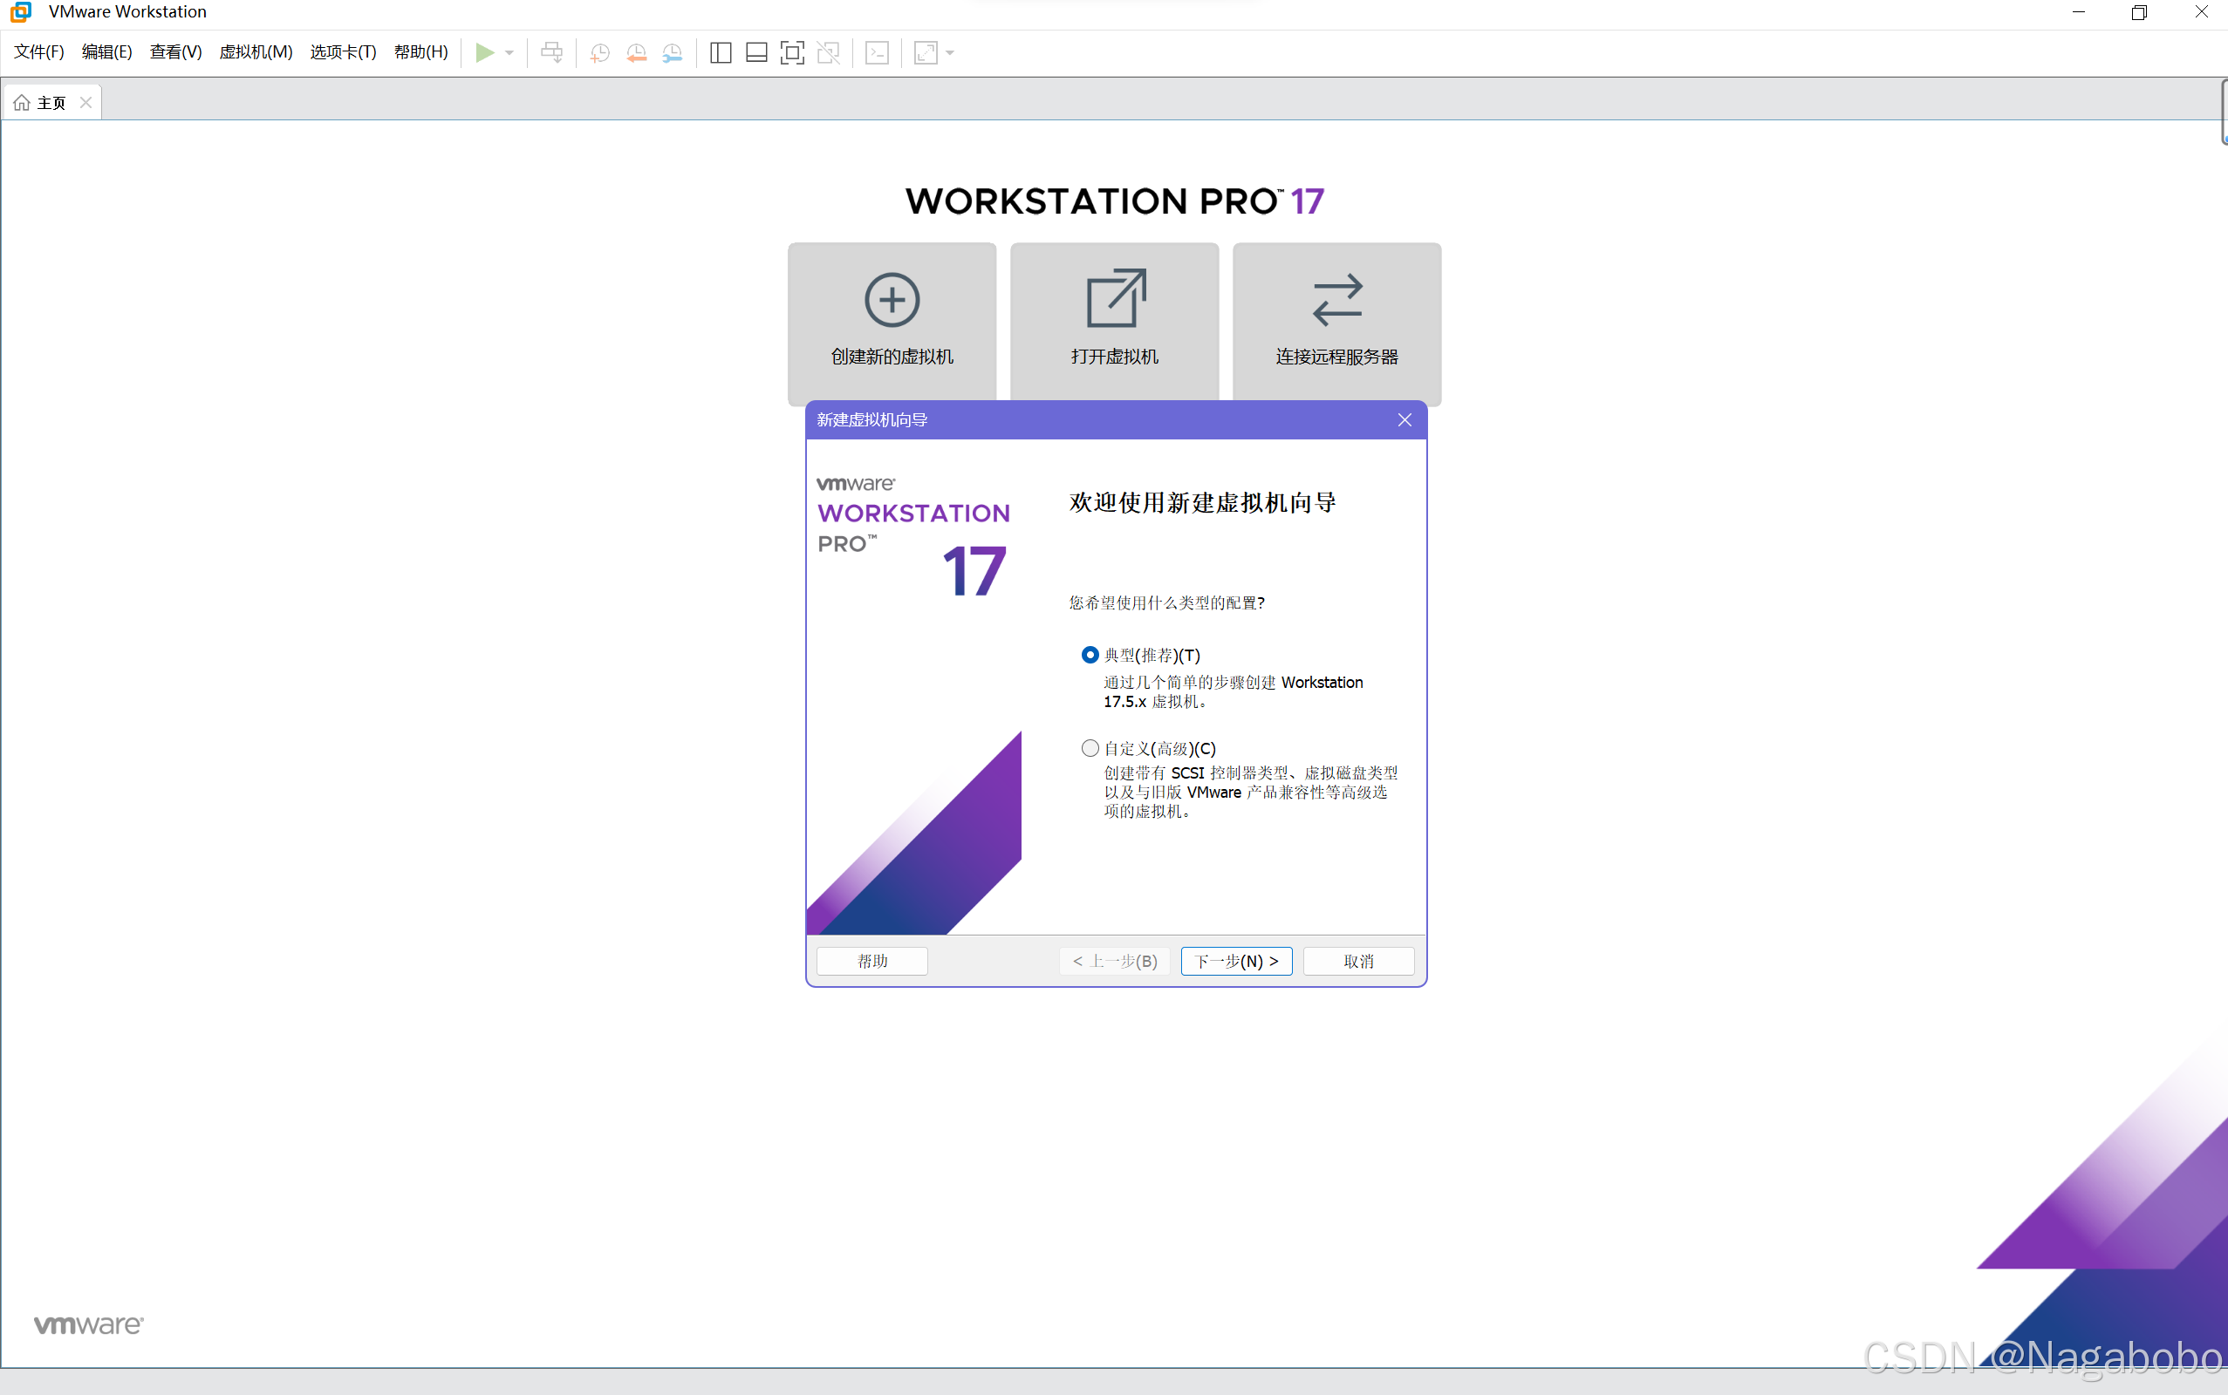Close the 主页 tab
This screenshot has height=1395, width=2228.
[x=85, y=102]
